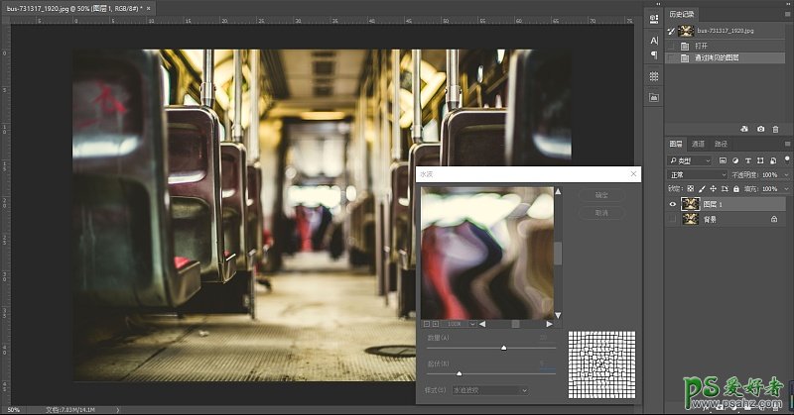Open the 样式 dropdown showing 水池波纹
This screenshot has width=794, height=415.
490,390
